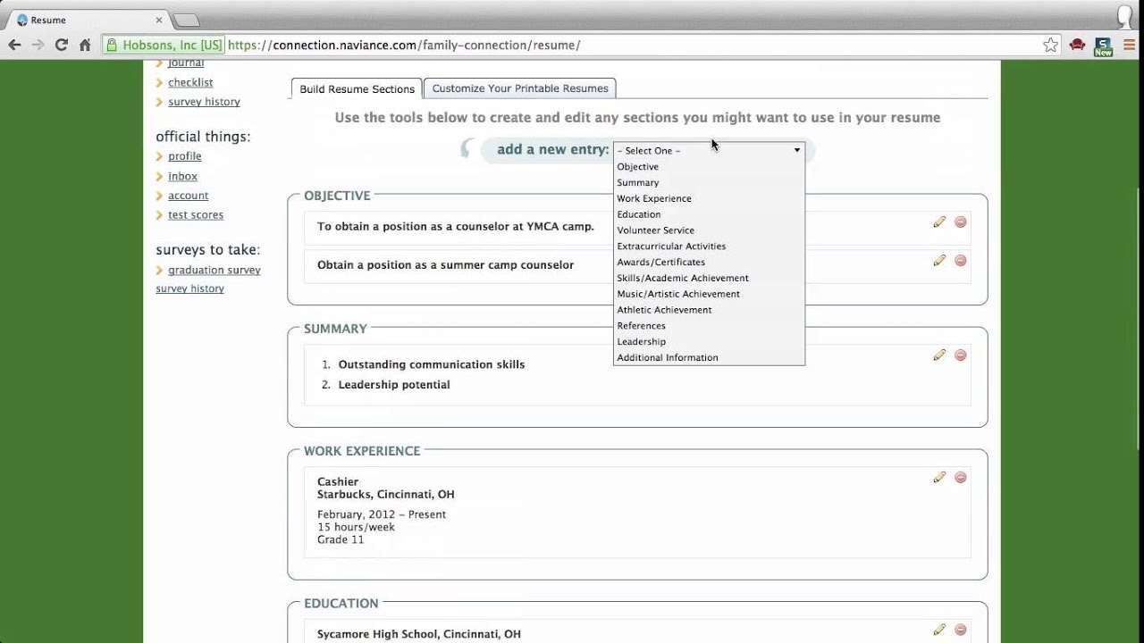Edit the YMCA camp objective entry

pyautogui.click(x=939, y=221)
